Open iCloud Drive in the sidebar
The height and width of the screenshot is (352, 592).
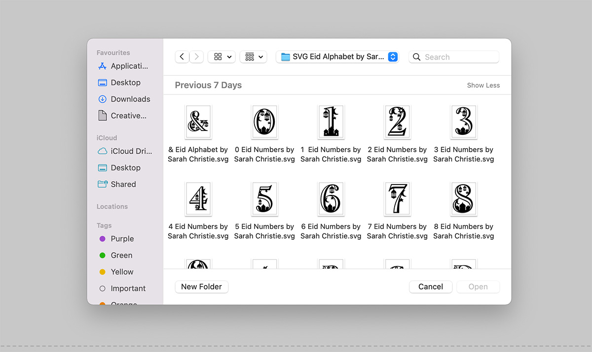125,151
